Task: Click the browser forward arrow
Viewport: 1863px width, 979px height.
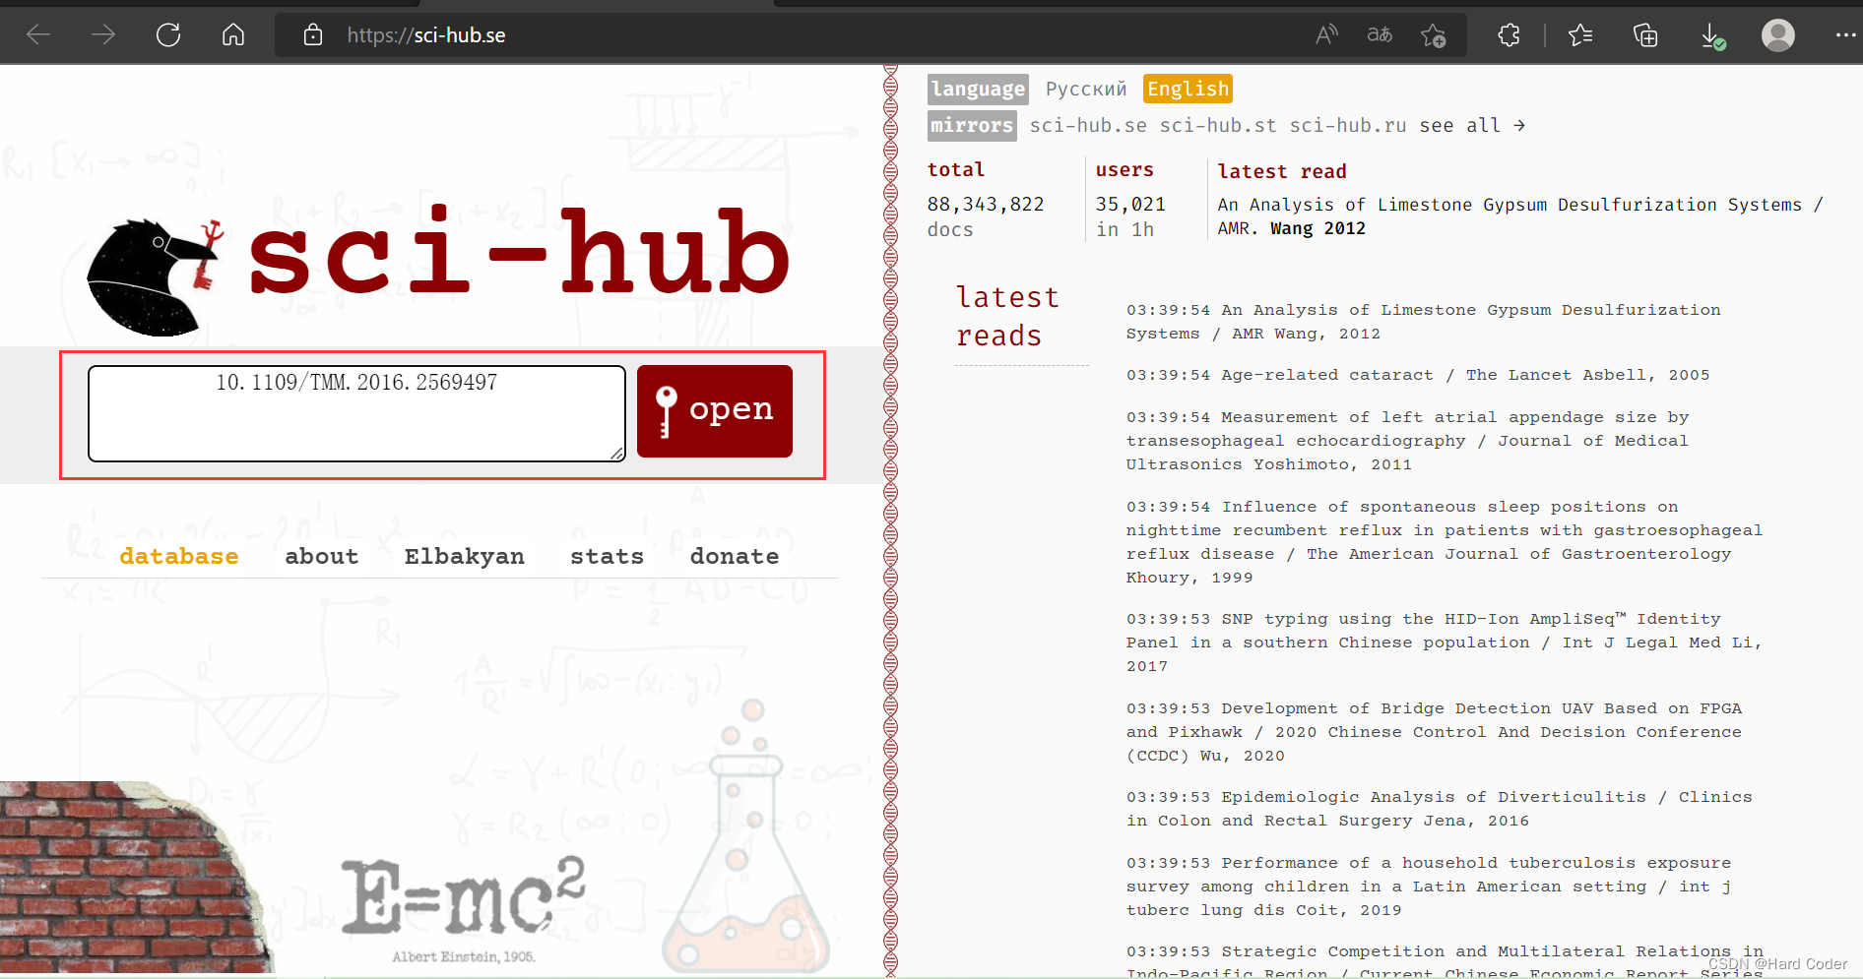Action: [x=103, y=35]
